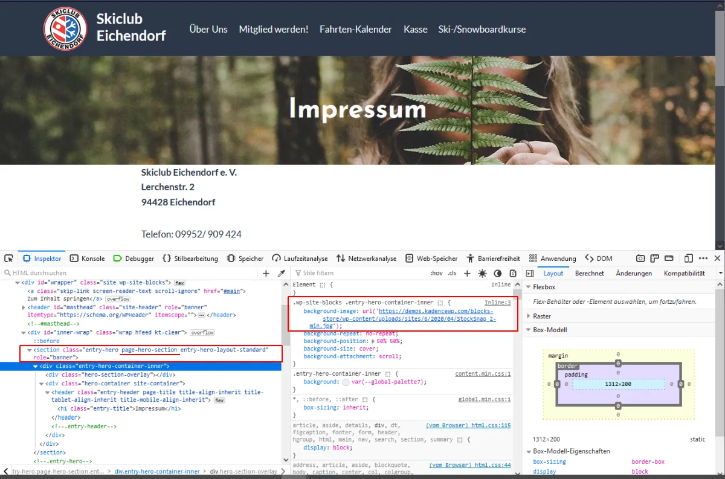Open the Debugger tab
725x479 pixels.
(x=134, y=259)
